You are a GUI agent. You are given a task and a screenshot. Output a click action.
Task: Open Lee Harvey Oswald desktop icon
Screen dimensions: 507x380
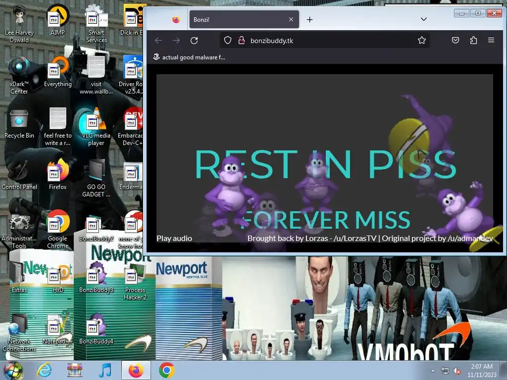19,24
